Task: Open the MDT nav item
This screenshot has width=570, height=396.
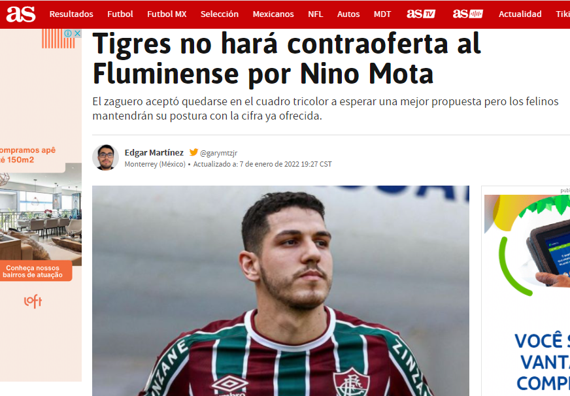Action: point(382,14)
